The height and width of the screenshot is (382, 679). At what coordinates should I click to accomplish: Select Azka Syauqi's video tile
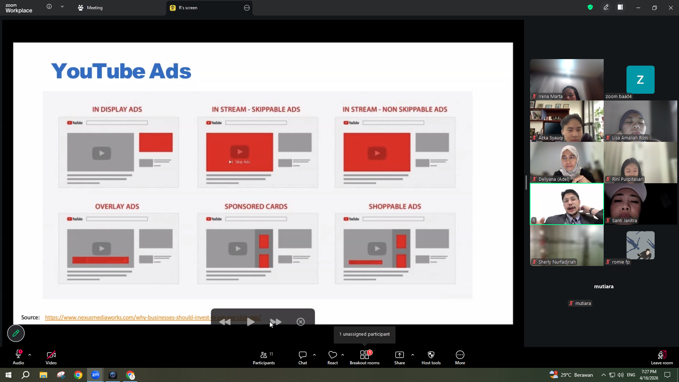pos(567,121)
